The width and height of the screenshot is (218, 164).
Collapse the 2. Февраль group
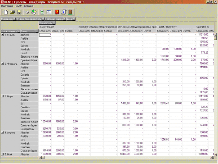click(x=3, y=64)
